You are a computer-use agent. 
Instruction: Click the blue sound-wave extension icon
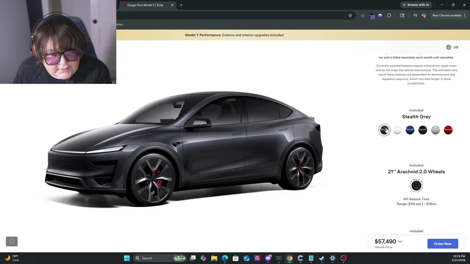point(362,15)
